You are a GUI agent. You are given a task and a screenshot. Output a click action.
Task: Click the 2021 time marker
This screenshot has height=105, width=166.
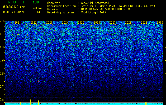pos(18,23)
